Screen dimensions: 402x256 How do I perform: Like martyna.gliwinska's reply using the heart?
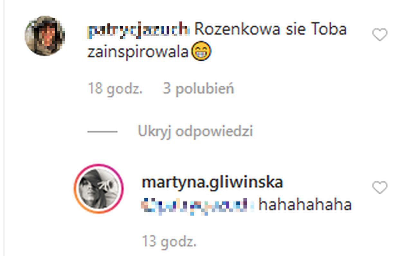[380, 188]
